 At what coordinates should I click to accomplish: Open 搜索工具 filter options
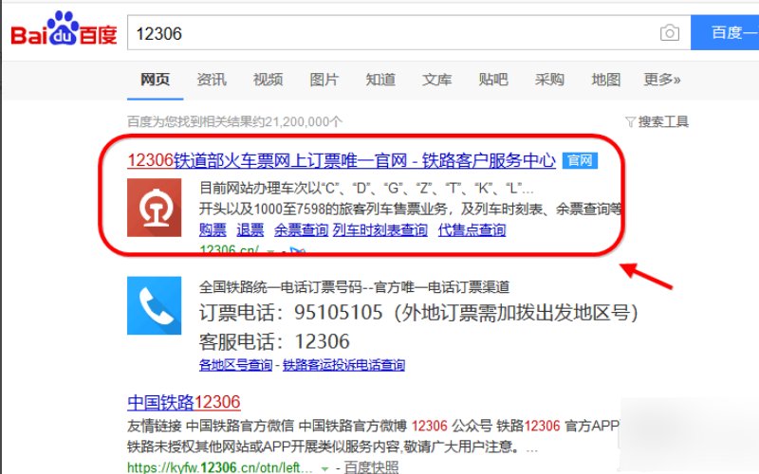pos(657,121)
